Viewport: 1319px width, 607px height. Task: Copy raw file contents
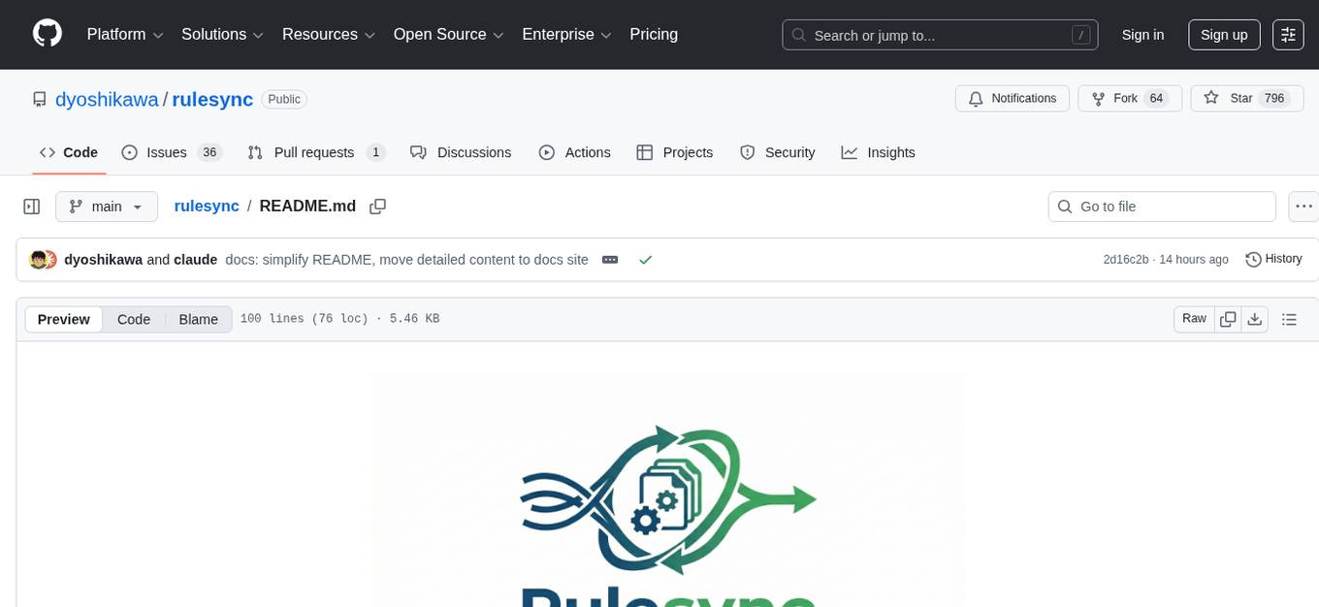click(1228, 318)
